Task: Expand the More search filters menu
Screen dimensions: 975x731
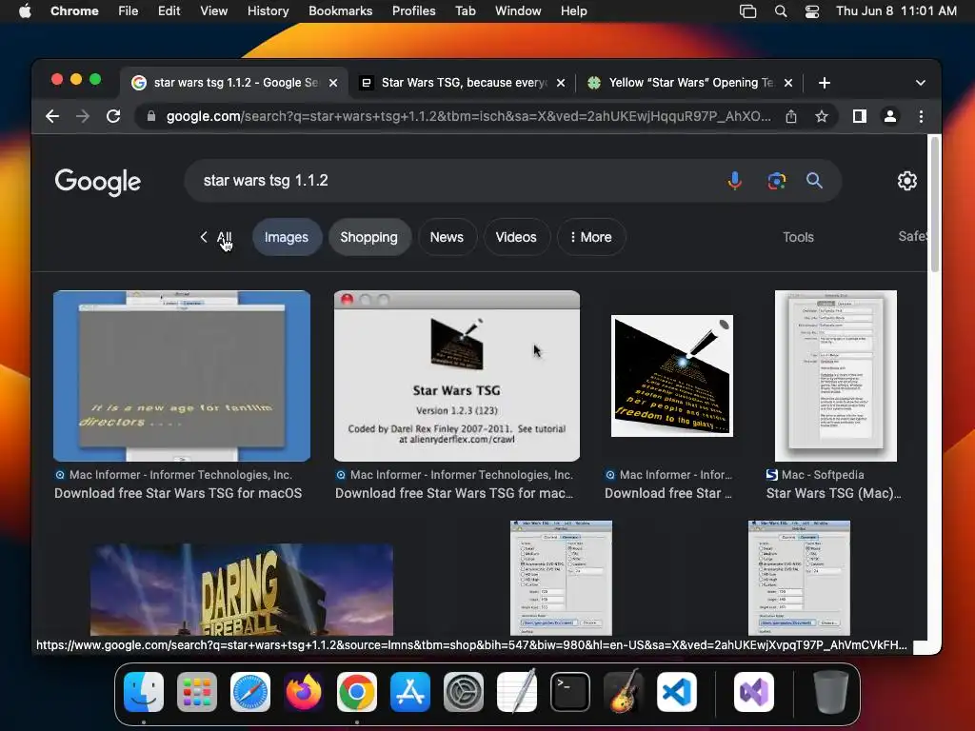Action: click(x=590, y=237)
